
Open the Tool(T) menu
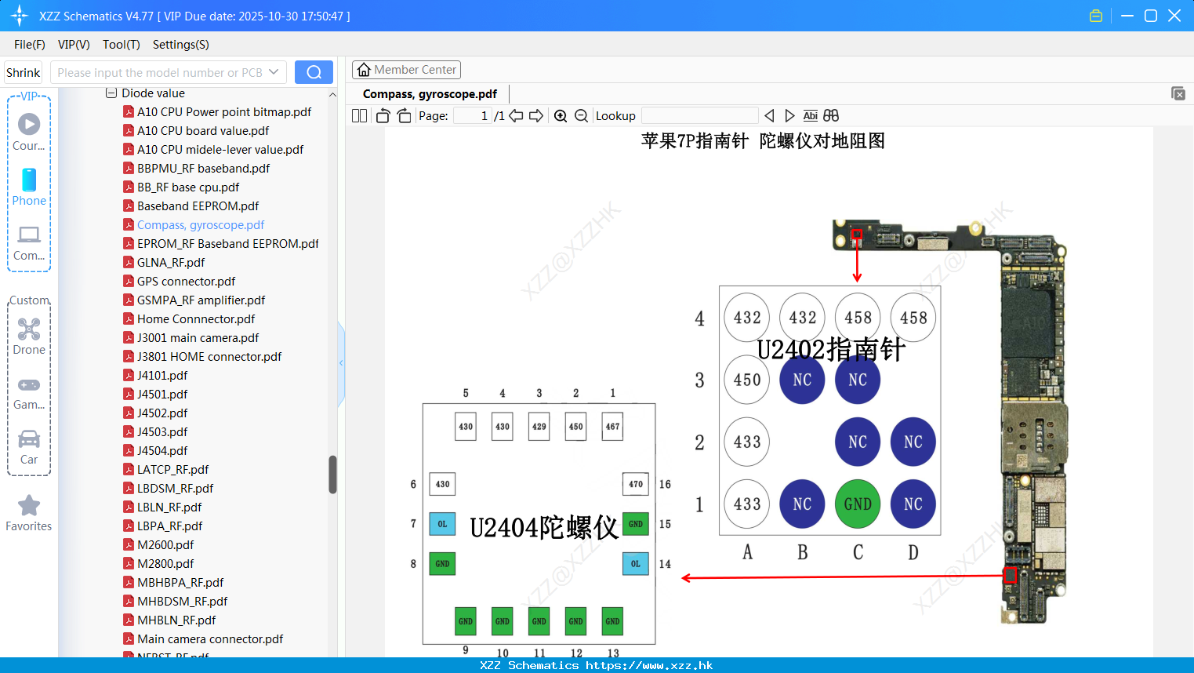coord(122,45)
